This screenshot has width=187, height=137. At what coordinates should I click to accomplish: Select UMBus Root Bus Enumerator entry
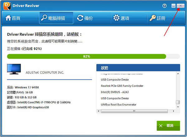click(x=118, y=105)
